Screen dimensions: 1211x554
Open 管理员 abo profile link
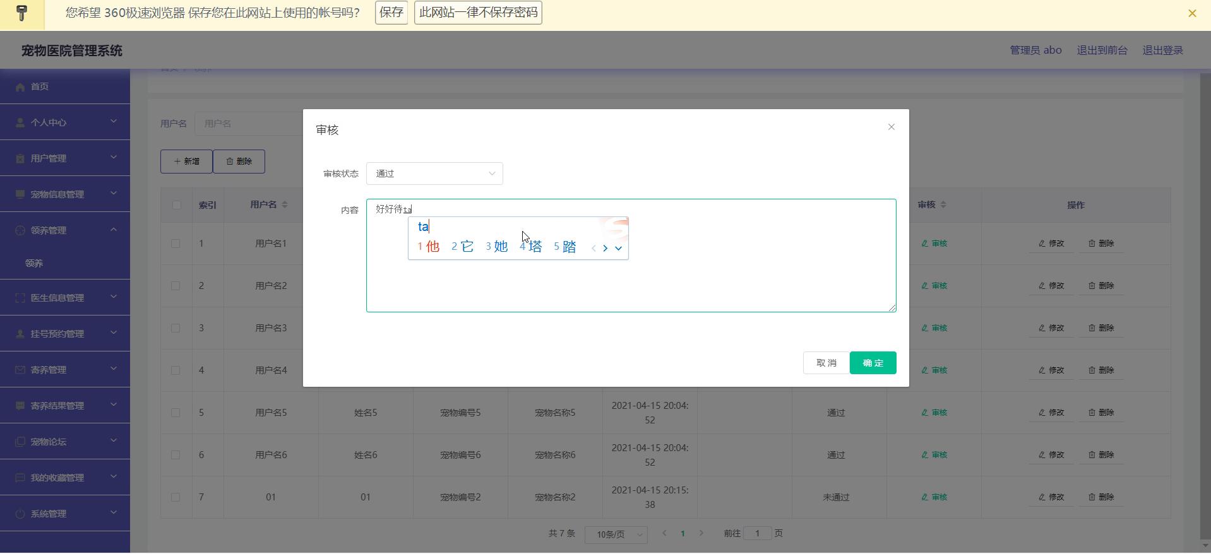[x=1035, y=50]
